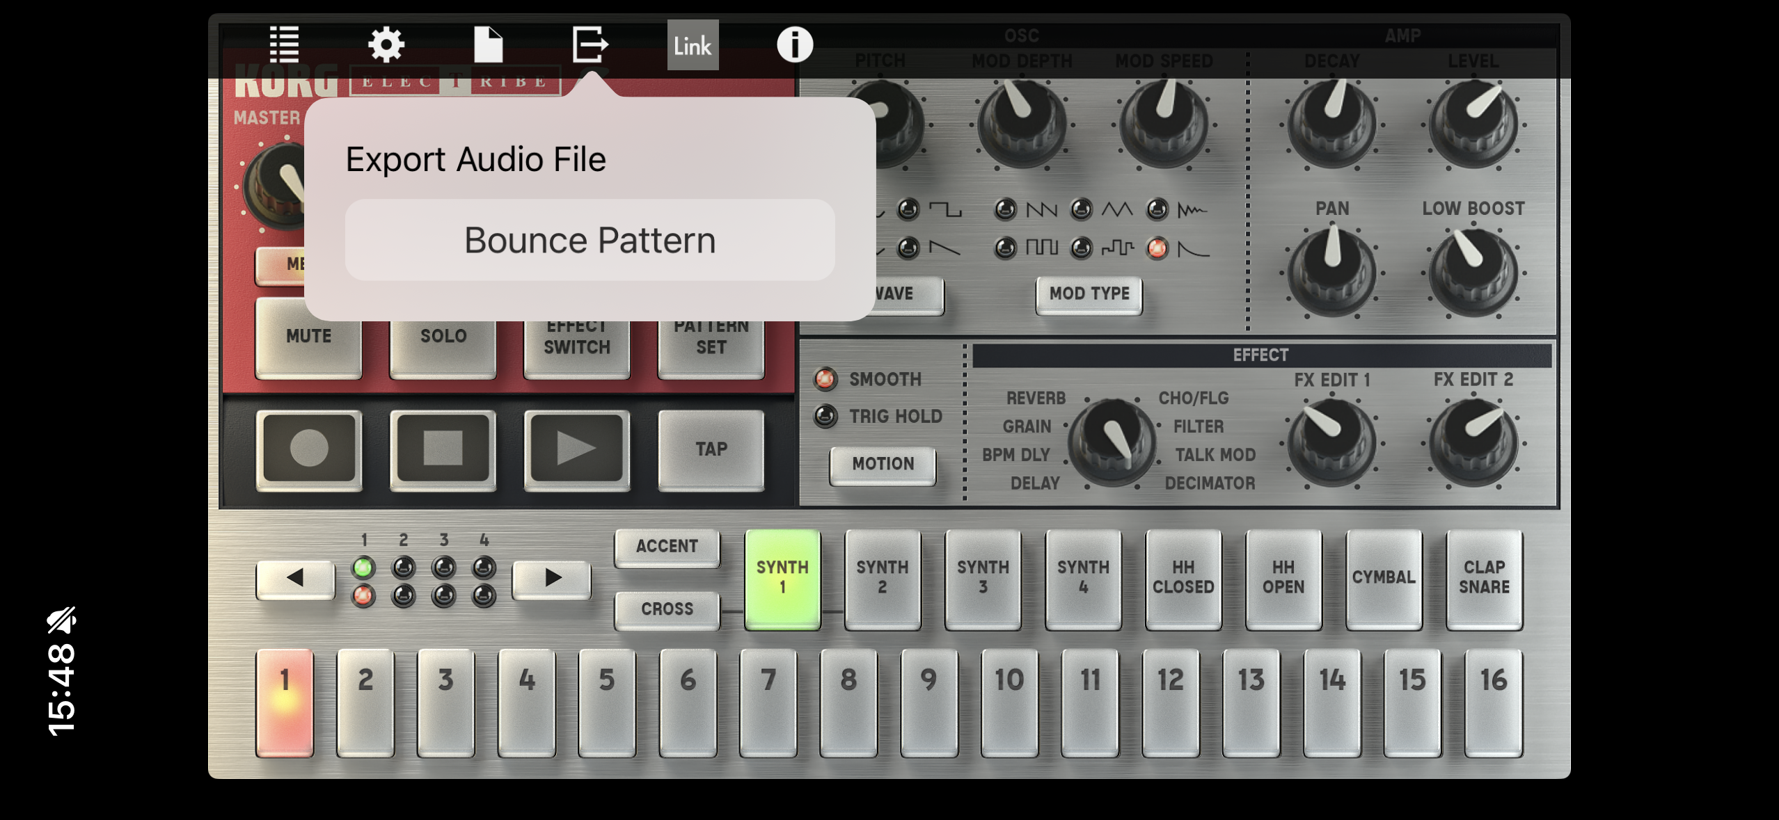Adjust the amp LEVEL knob

(1473, 124)
